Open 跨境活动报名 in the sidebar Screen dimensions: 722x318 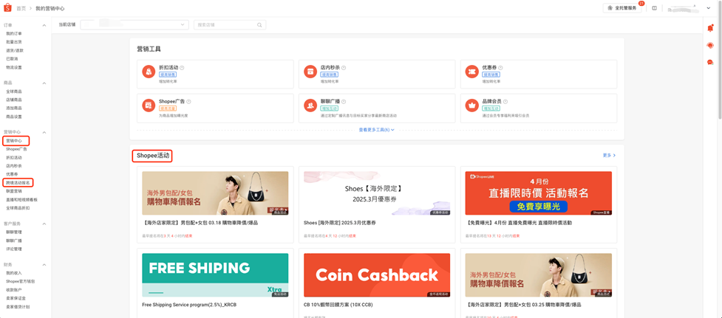coord(18,183)
